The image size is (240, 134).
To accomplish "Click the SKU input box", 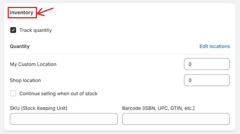I will tap(64, 119).
